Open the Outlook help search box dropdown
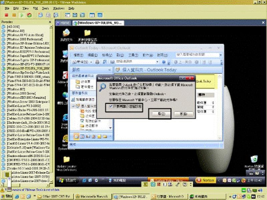The height and width of the screenshot is (200, 267). click(221, 55)
